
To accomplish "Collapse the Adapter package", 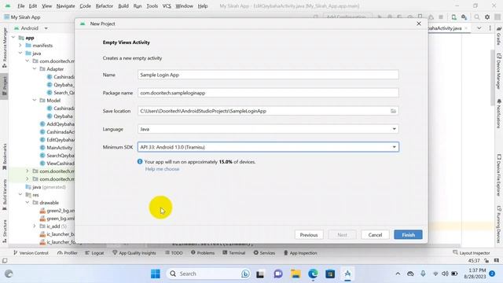I will click(x=35, y=69).
